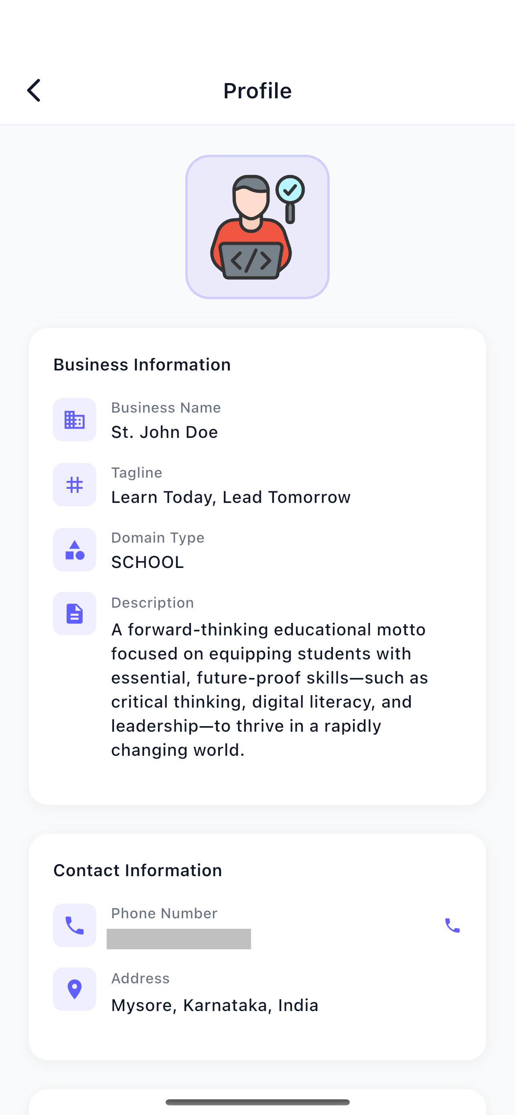Tap the Phone Number label
This screenshot has height=1115, width=515.
click(164, 913)
